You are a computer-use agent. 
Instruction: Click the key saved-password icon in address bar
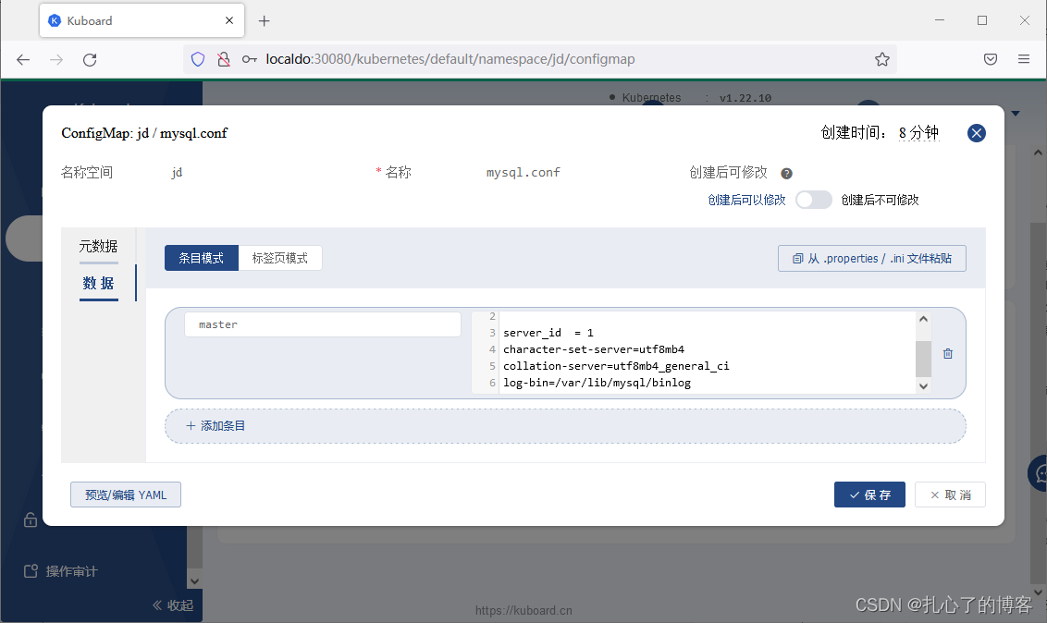point(250,59)
